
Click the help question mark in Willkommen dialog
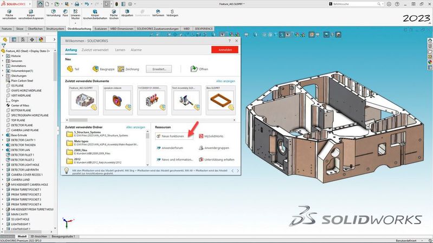[x=229, y=40]
